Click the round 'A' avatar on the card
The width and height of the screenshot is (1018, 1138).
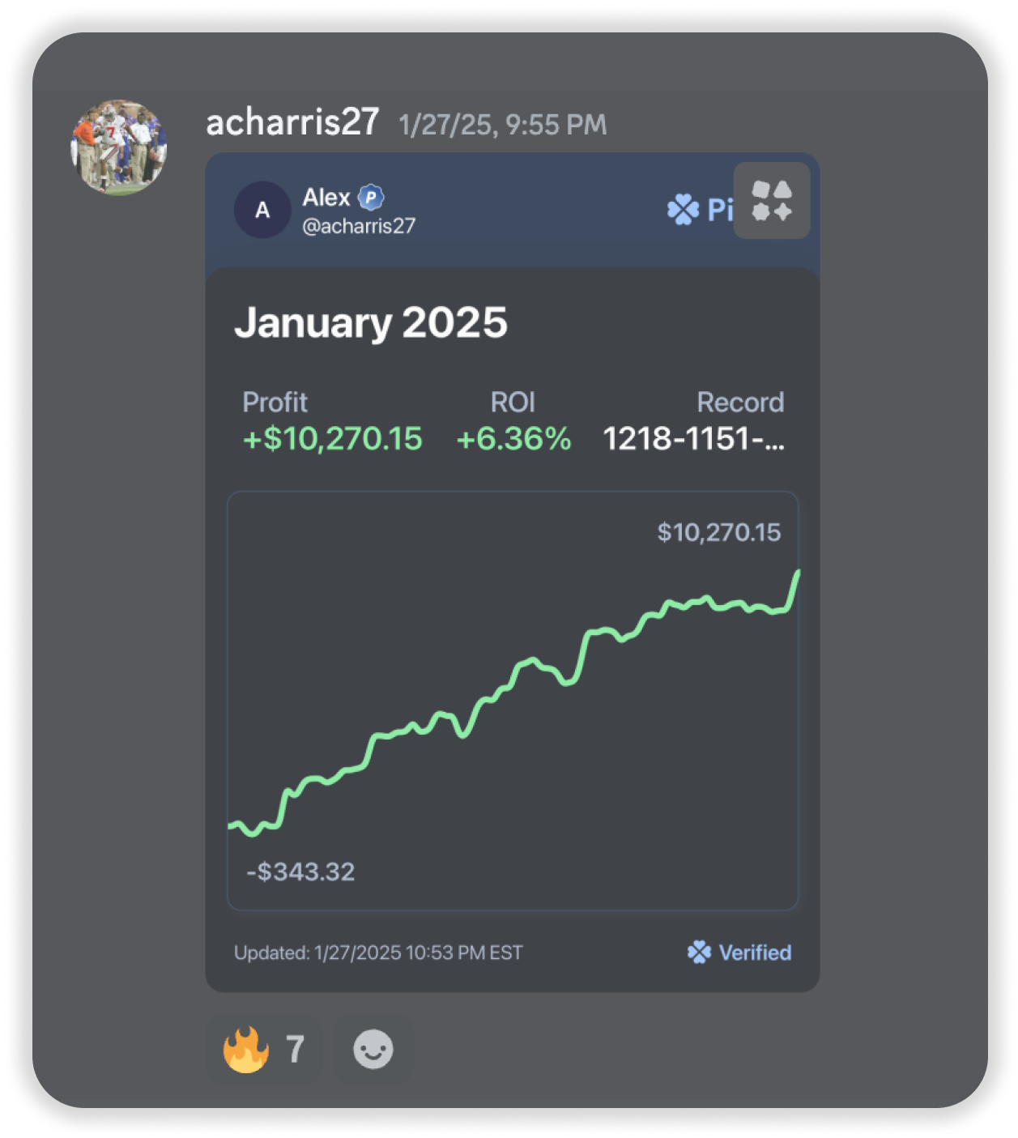click(x=262, y=211)
